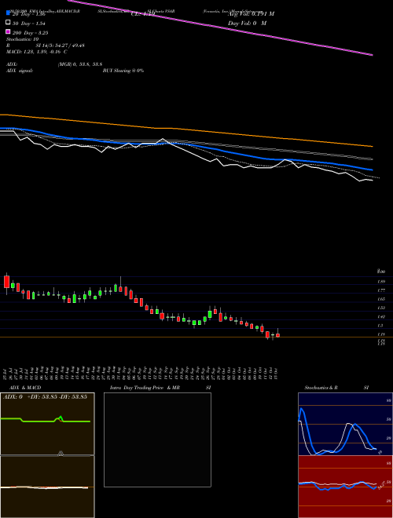Click the 'Stochastics & R' panel title

(x=321, y=388)
